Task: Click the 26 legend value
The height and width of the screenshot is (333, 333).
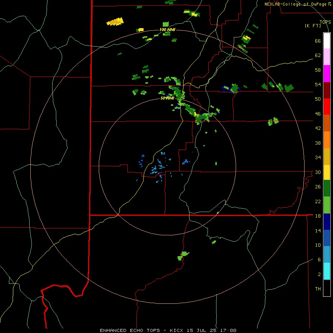Action: coord(318,187)
